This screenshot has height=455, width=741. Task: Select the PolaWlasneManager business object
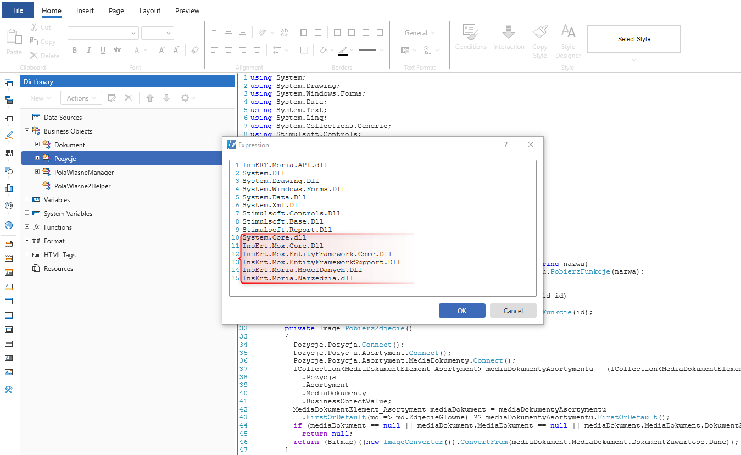pos(83,173)
